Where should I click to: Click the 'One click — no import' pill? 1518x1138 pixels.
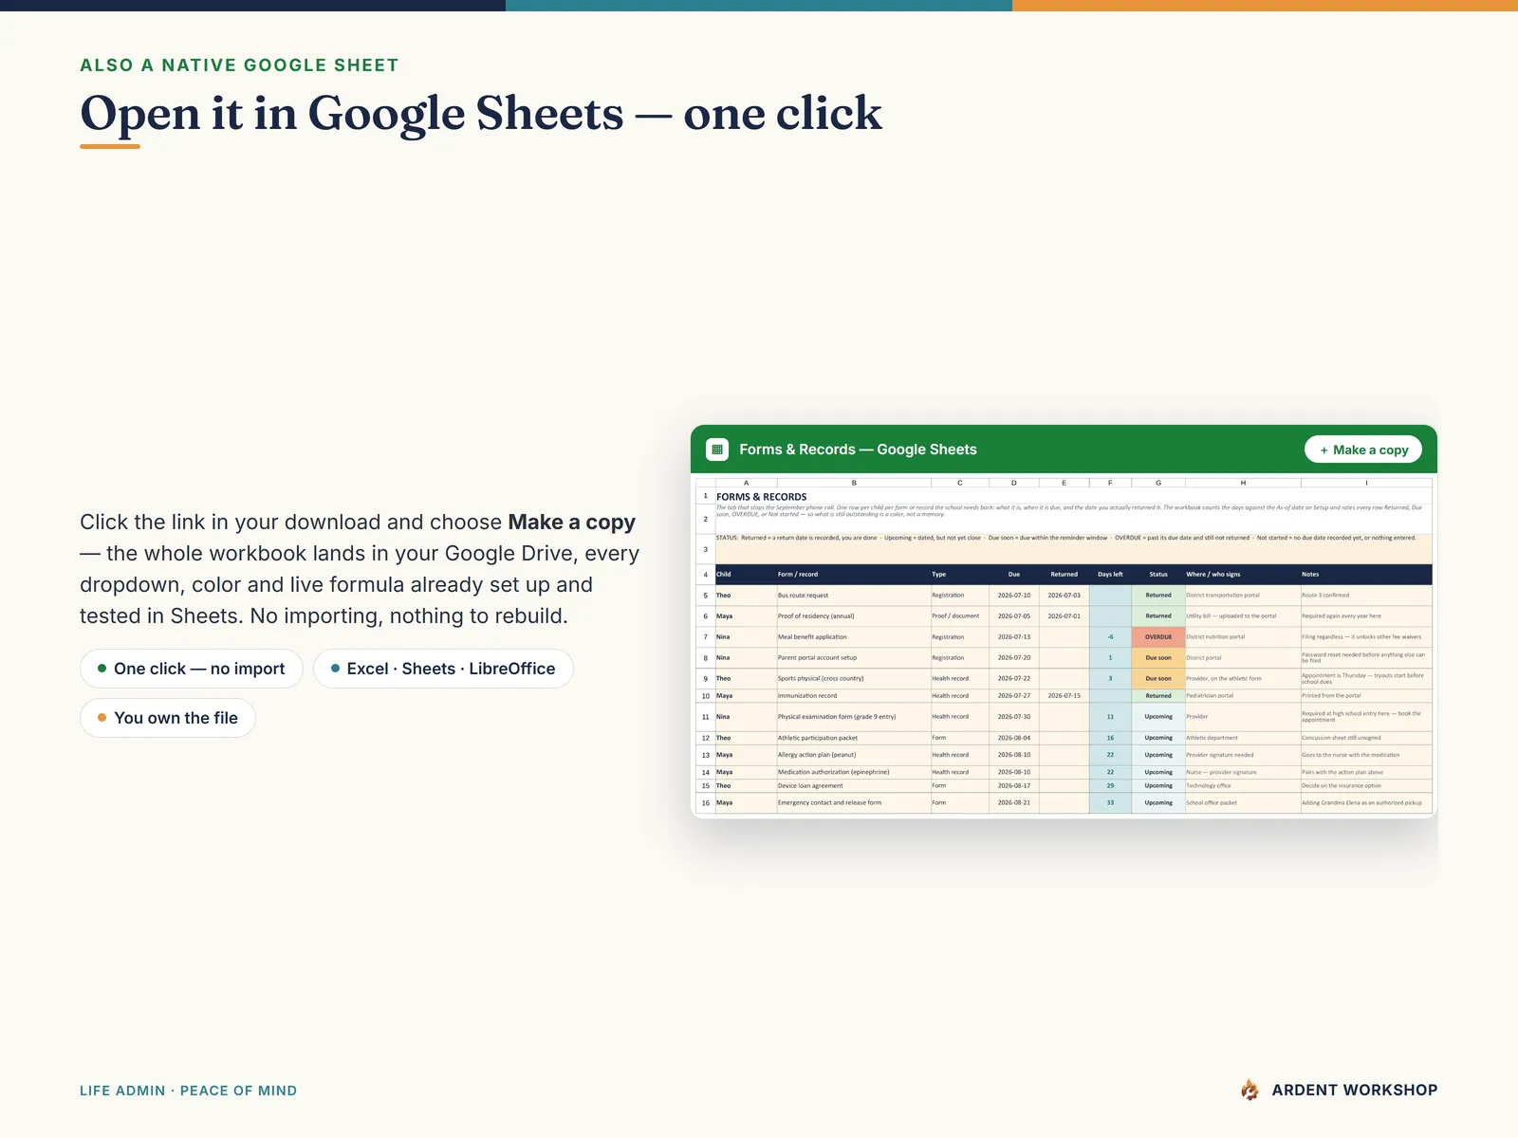tap(192, 669)
